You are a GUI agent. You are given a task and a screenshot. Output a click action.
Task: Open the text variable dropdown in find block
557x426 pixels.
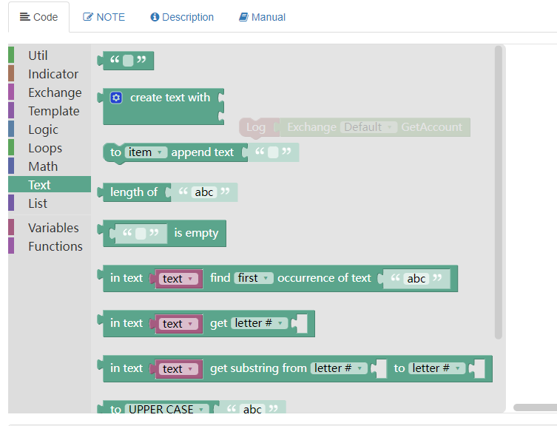178,279
